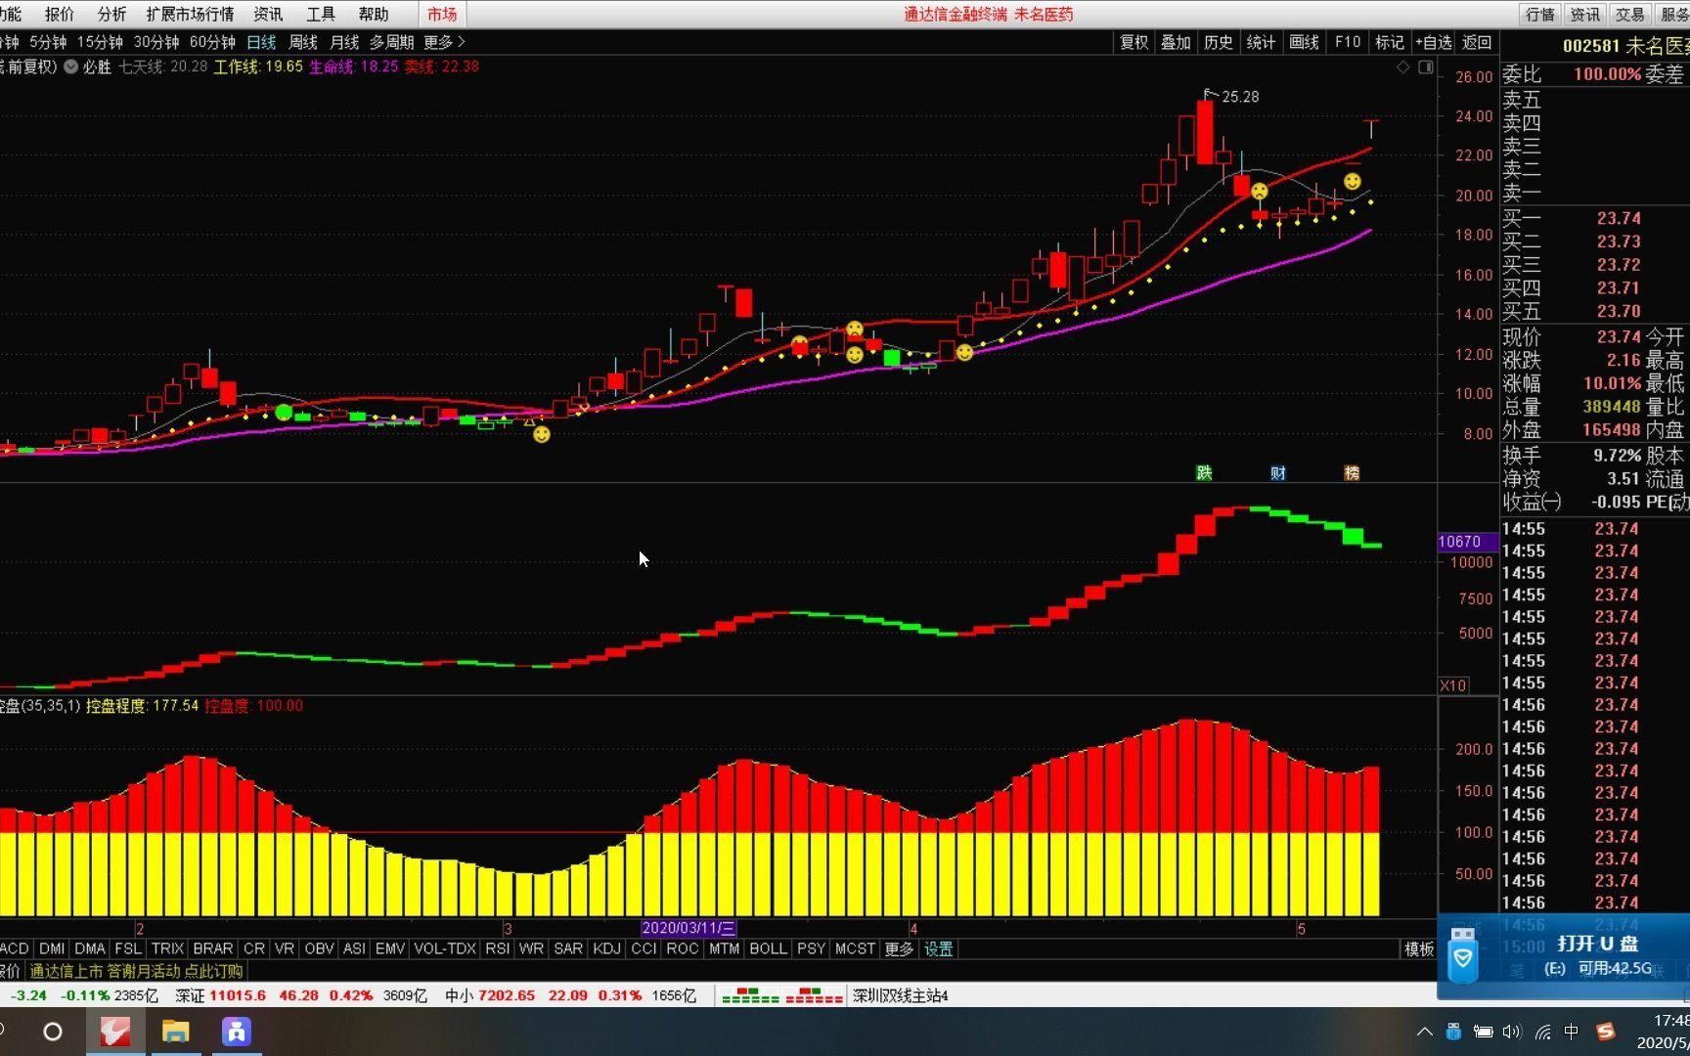The width and height of the screenshot is (1690, 1056).
Task: Select the VOL-TDX indicator tab
Action: [x=445, y=948]
